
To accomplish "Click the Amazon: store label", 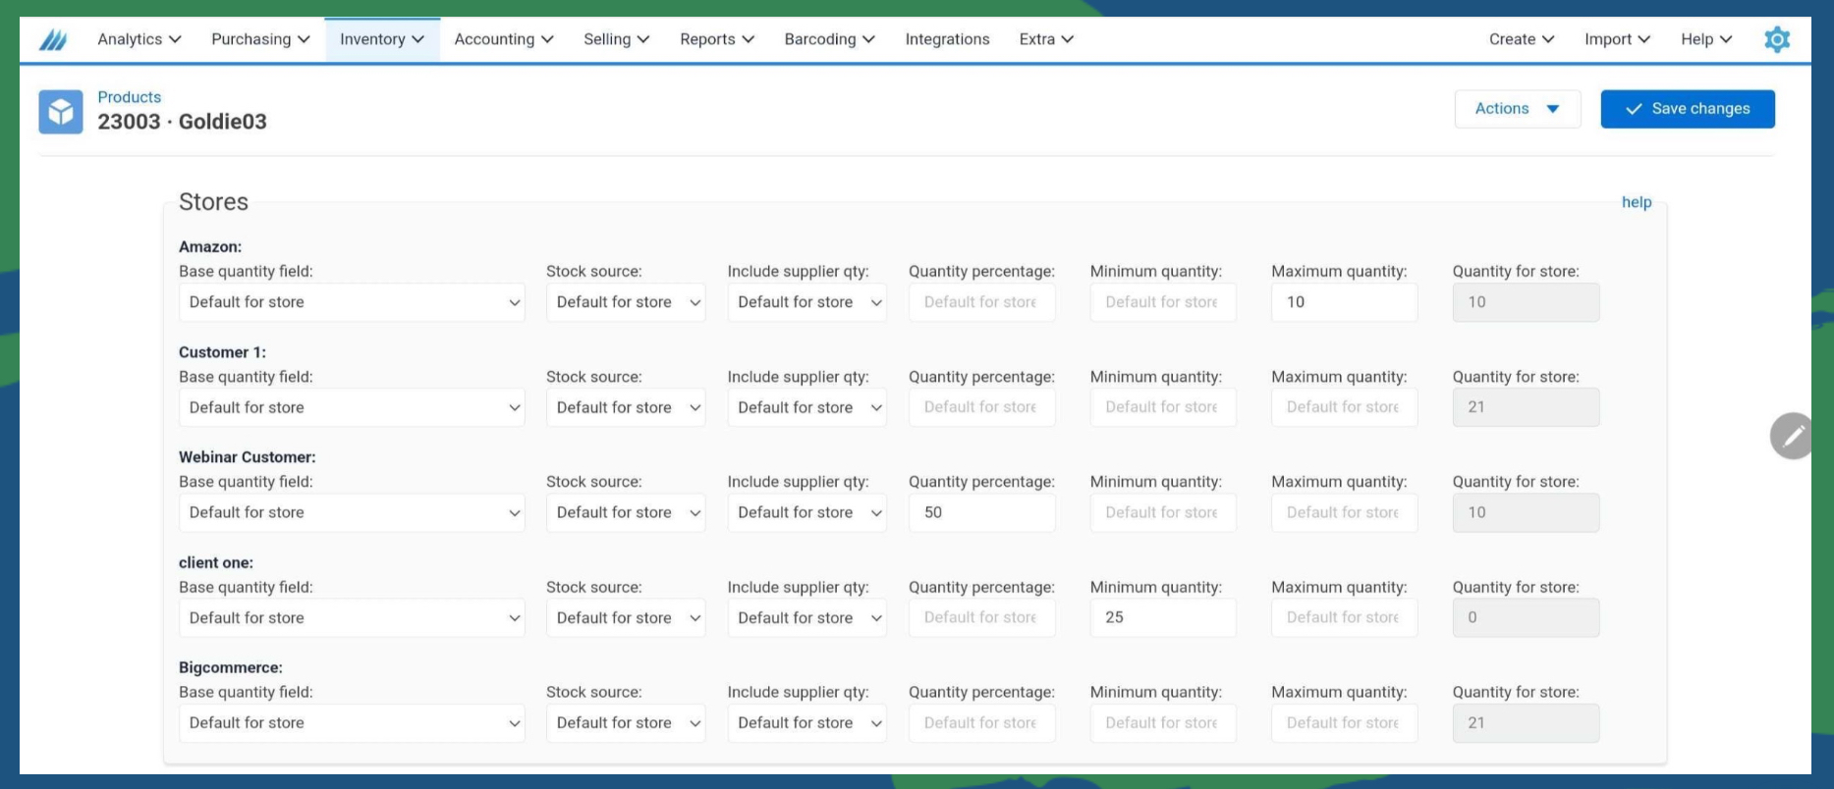I will 210,247.
